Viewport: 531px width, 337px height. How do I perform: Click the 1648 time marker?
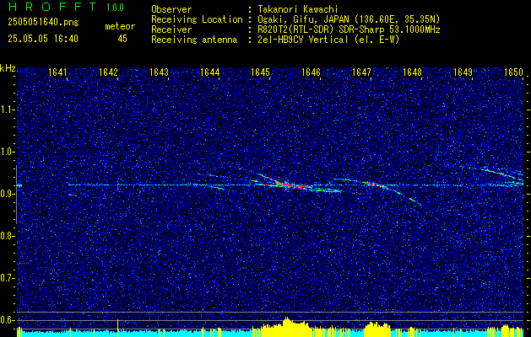pos(413,72)
